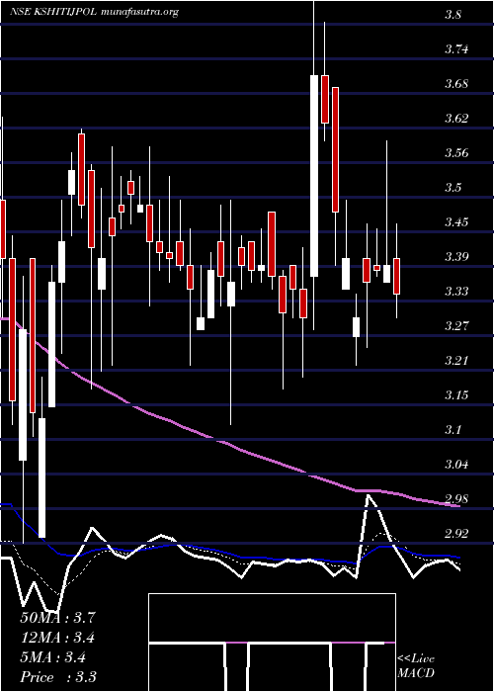Click the NSE KSHITIJPOL munafasutra.org title
The width and height of the screenshot is (494, 692).
pyautogui.click(x=94, y=12)
